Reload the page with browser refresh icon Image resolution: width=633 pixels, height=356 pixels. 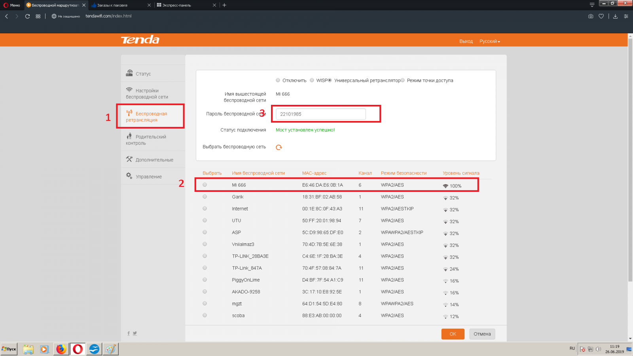27,16
